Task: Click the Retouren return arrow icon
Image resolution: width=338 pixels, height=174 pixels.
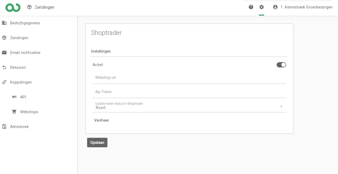Action: click(x=4, y=67)
